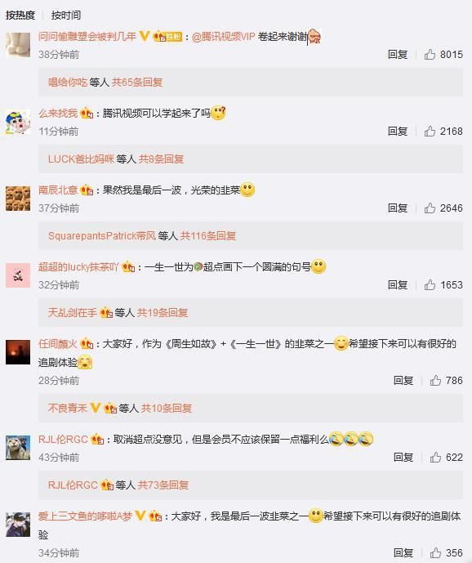This screenshot has width=472, height=563.
Task: Reply to the comment posted 43分钟前
Action: pos(403,458)
